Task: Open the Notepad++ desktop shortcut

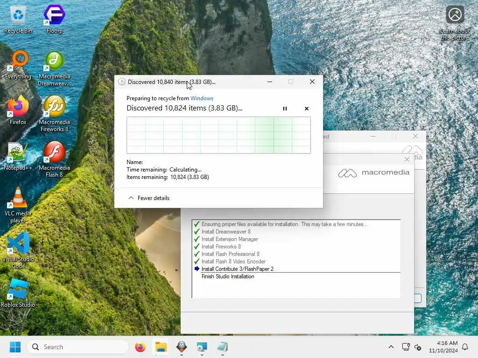Action: coord(18,156)
